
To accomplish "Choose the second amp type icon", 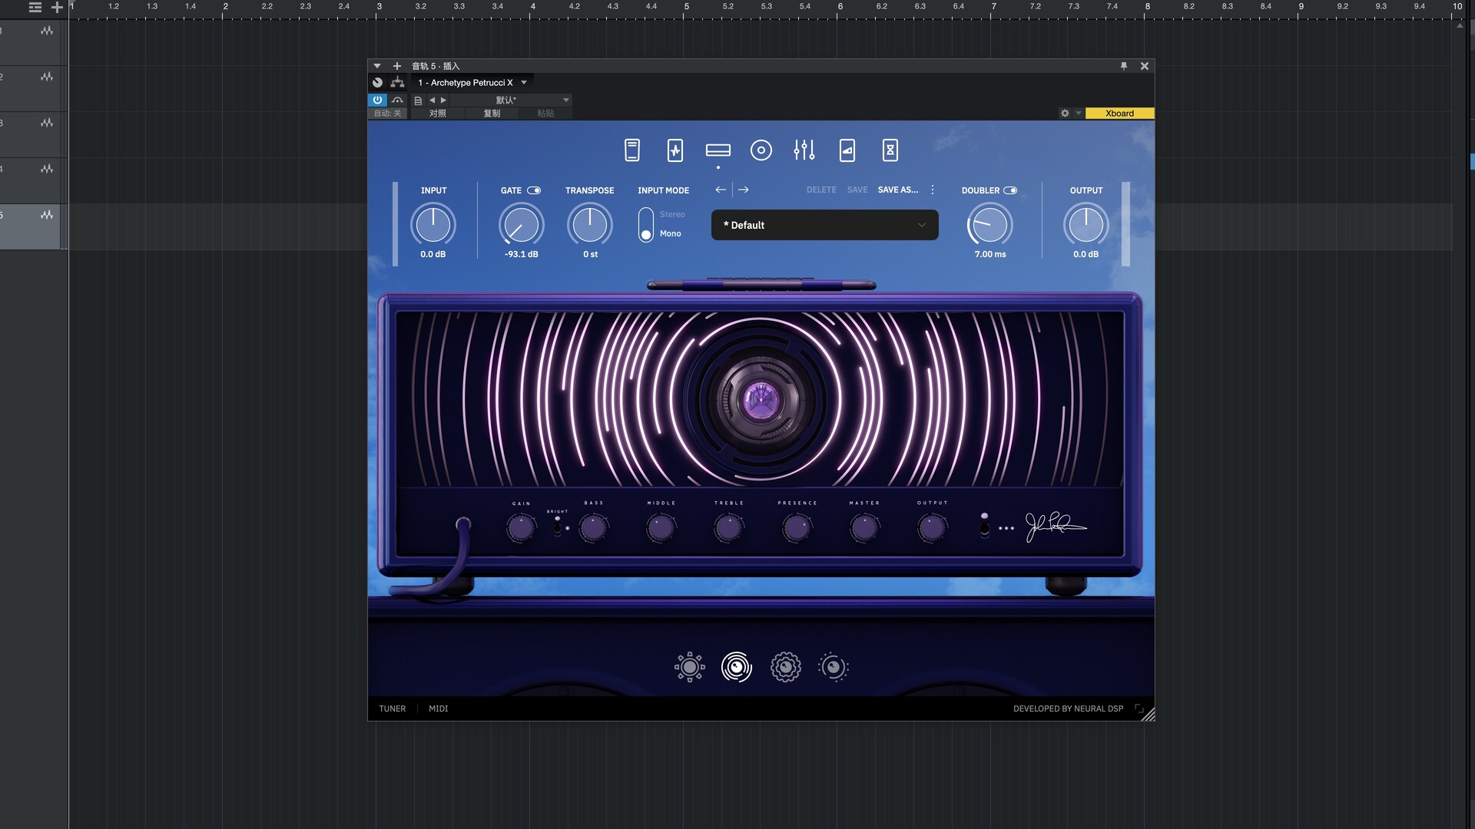I will click(x=736, y=667).
